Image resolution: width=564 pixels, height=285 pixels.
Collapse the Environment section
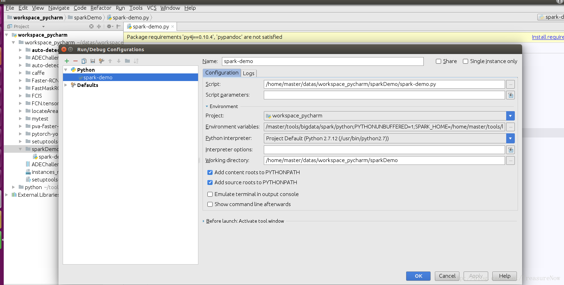[x=207, y=106]
